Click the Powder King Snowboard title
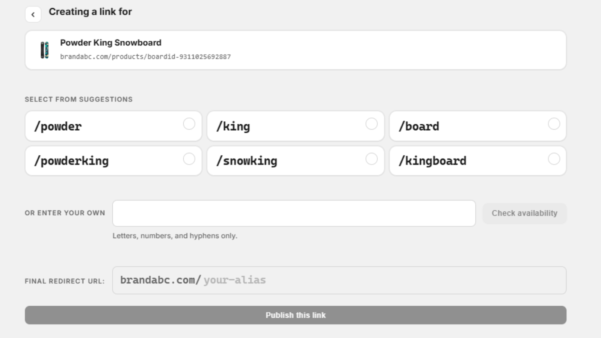Screen dimensions: 601x338 click(111, 43)
